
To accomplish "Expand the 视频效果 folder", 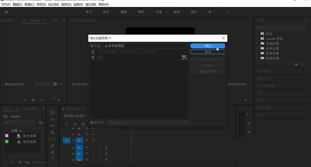I will (x=257, y=53).
